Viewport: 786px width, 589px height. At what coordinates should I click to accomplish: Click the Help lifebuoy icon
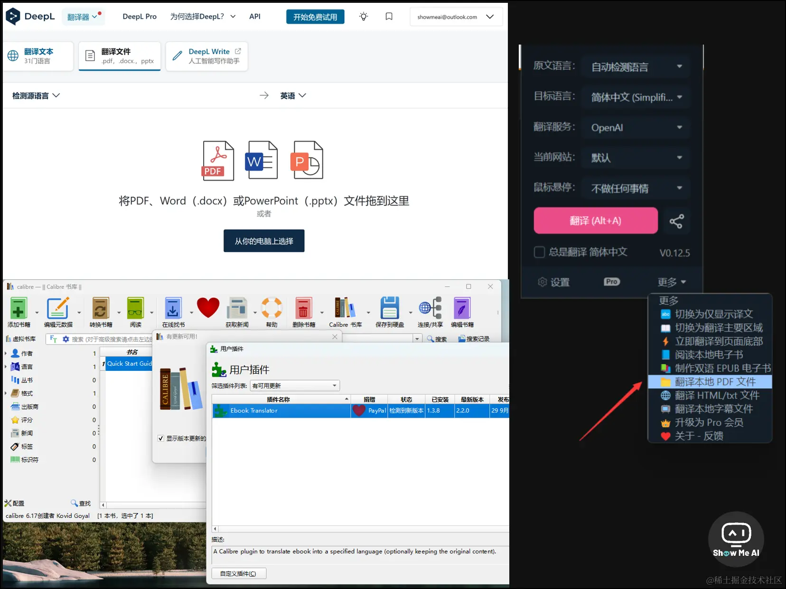272,308
